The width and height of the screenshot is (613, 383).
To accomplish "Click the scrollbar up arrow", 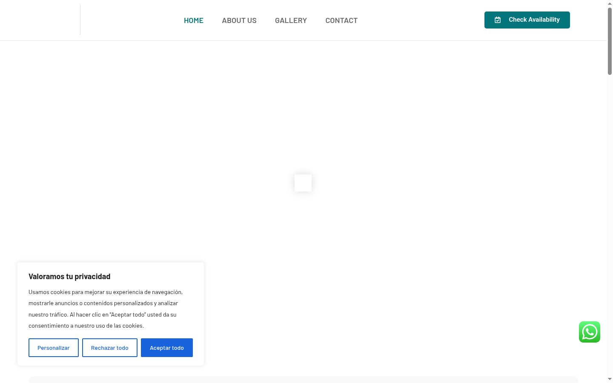I will click(x=610, y=3).
